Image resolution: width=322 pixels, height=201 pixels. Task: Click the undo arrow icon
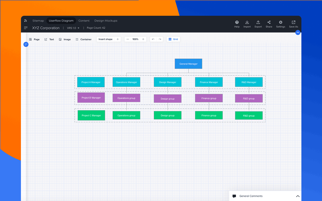[153, 39]
